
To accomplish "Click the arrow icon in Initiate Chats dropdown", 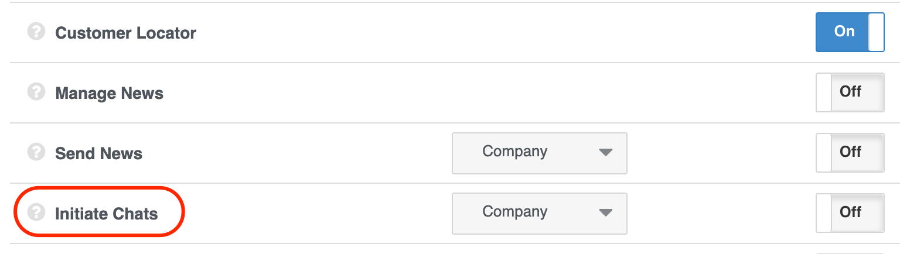I will (x=605, y=212).
